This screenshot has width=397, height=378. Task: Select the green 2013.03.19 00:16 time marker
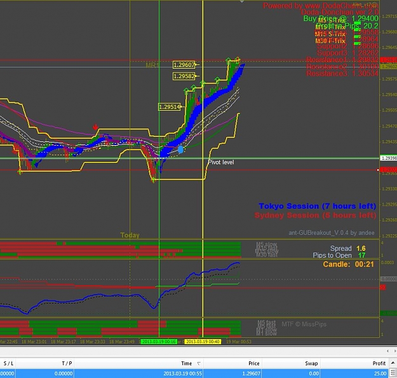(x=159, y=342)
